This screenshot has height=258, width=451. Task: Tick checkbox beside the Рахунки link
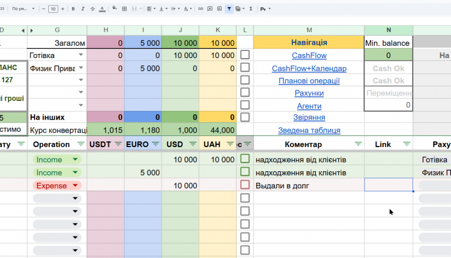[x=245, y=93]
